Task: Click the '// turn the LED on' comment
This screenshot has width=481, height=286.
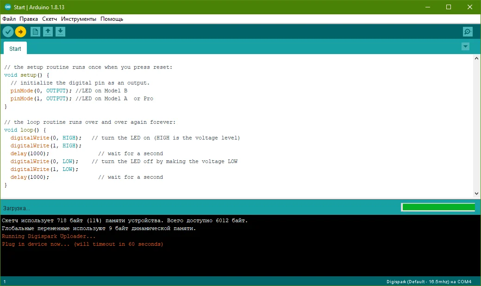Action: coord(166,138)
